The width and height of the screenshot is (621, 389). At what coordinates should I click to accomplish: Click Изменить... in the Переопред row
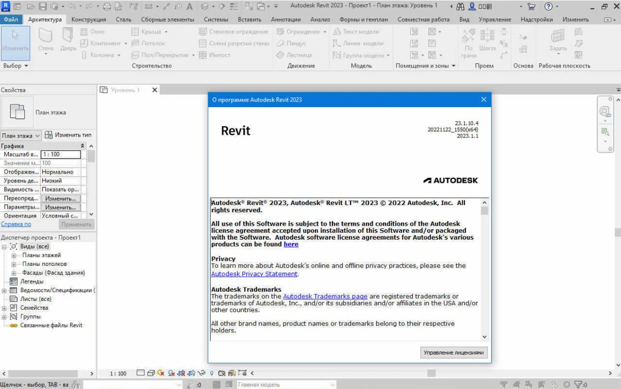coord(60,198)
